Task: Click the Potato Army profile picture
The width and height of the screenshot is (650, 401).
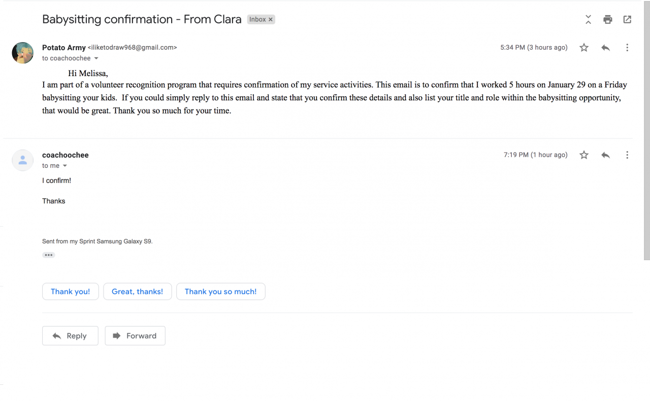Action: coord(23,53)
